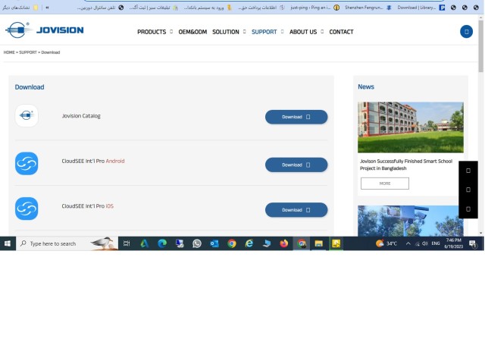Download the Jovision Catalog
The image size is (485, 364).
pyautogui.click(x=296, y=117)
